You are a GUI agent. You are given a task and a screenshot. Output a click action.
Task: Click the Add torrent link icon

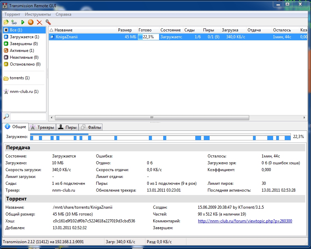coord(14,22)
